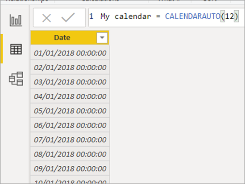Image resolution: width=245 pixels, height=184 pixels.
Task: Commit formula with the checkmark icon
Action: click(68, 17)
